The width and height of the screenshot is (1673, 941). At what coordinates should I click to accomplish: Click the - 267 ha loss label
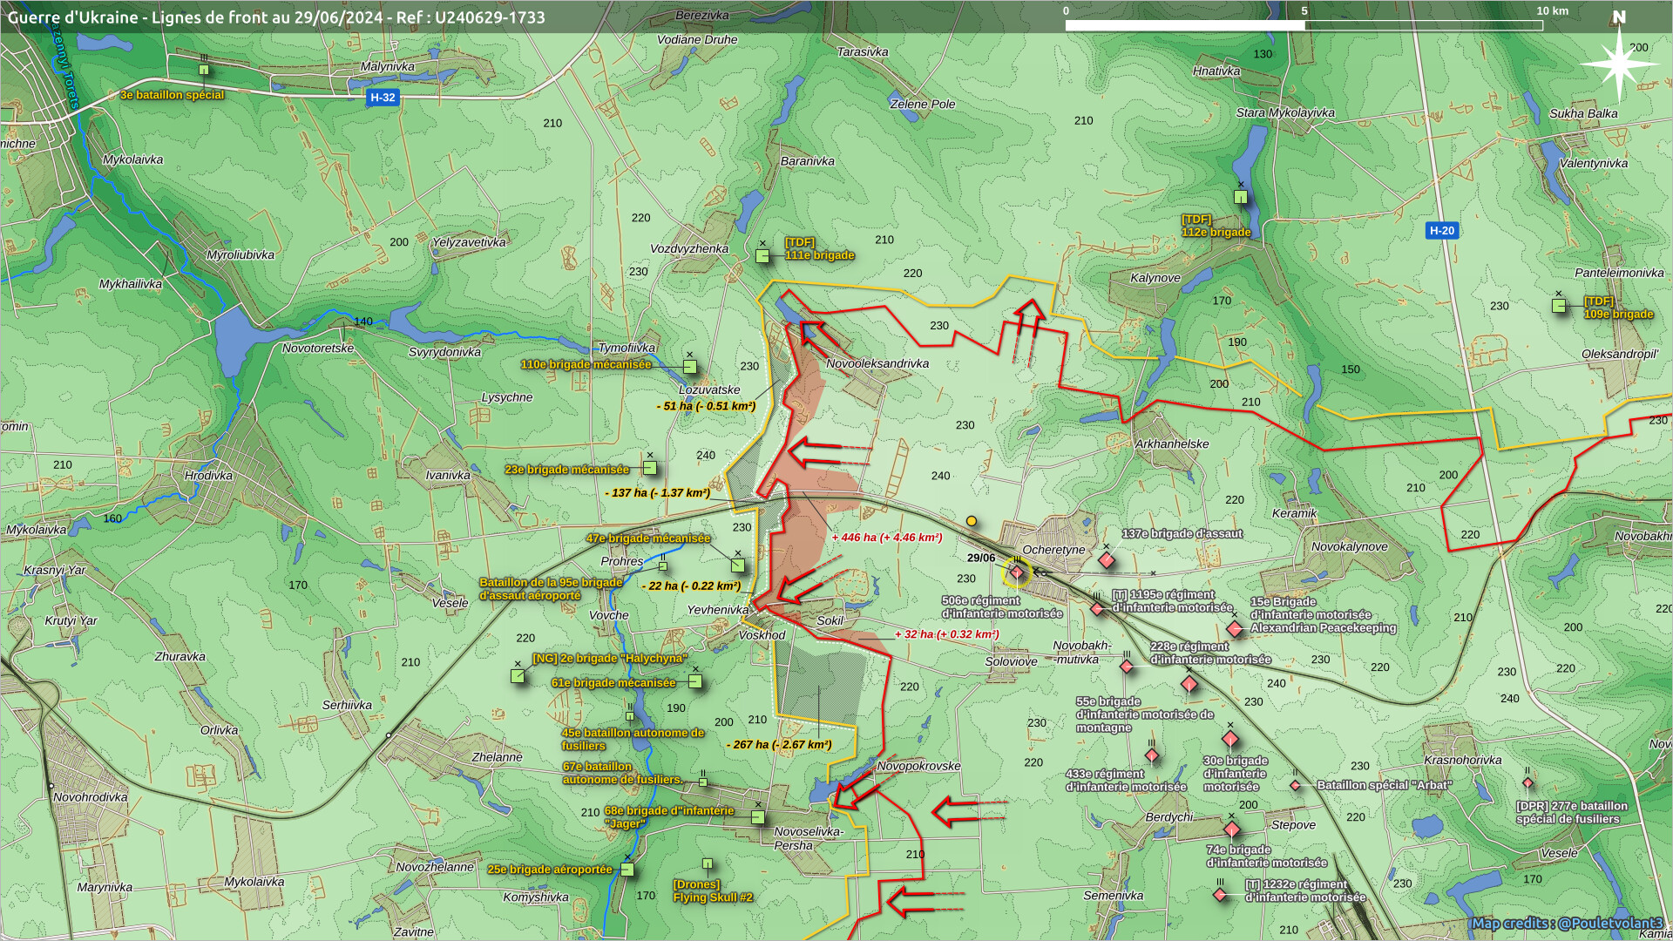pyautogui.click(x=779, y=745)
